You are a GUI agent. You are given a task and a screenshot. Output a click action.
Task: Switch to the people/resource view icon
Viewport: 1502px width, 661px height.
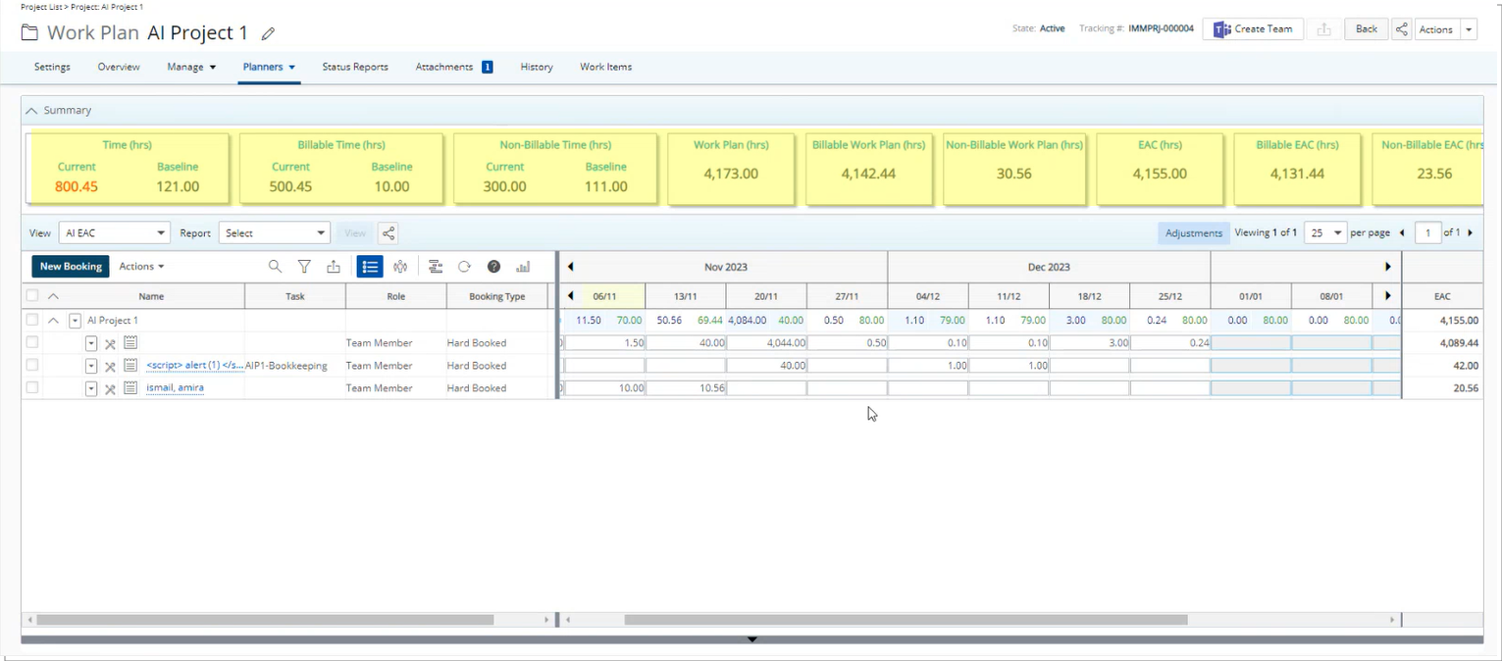pyautogui.click(x=400, y=267)
